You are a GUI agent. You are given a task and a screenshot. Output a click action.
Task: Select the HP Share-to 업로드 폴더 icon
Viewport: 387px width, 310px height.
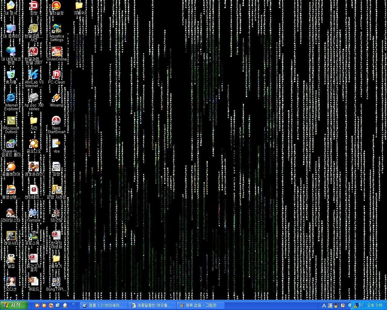pos(11,147)
